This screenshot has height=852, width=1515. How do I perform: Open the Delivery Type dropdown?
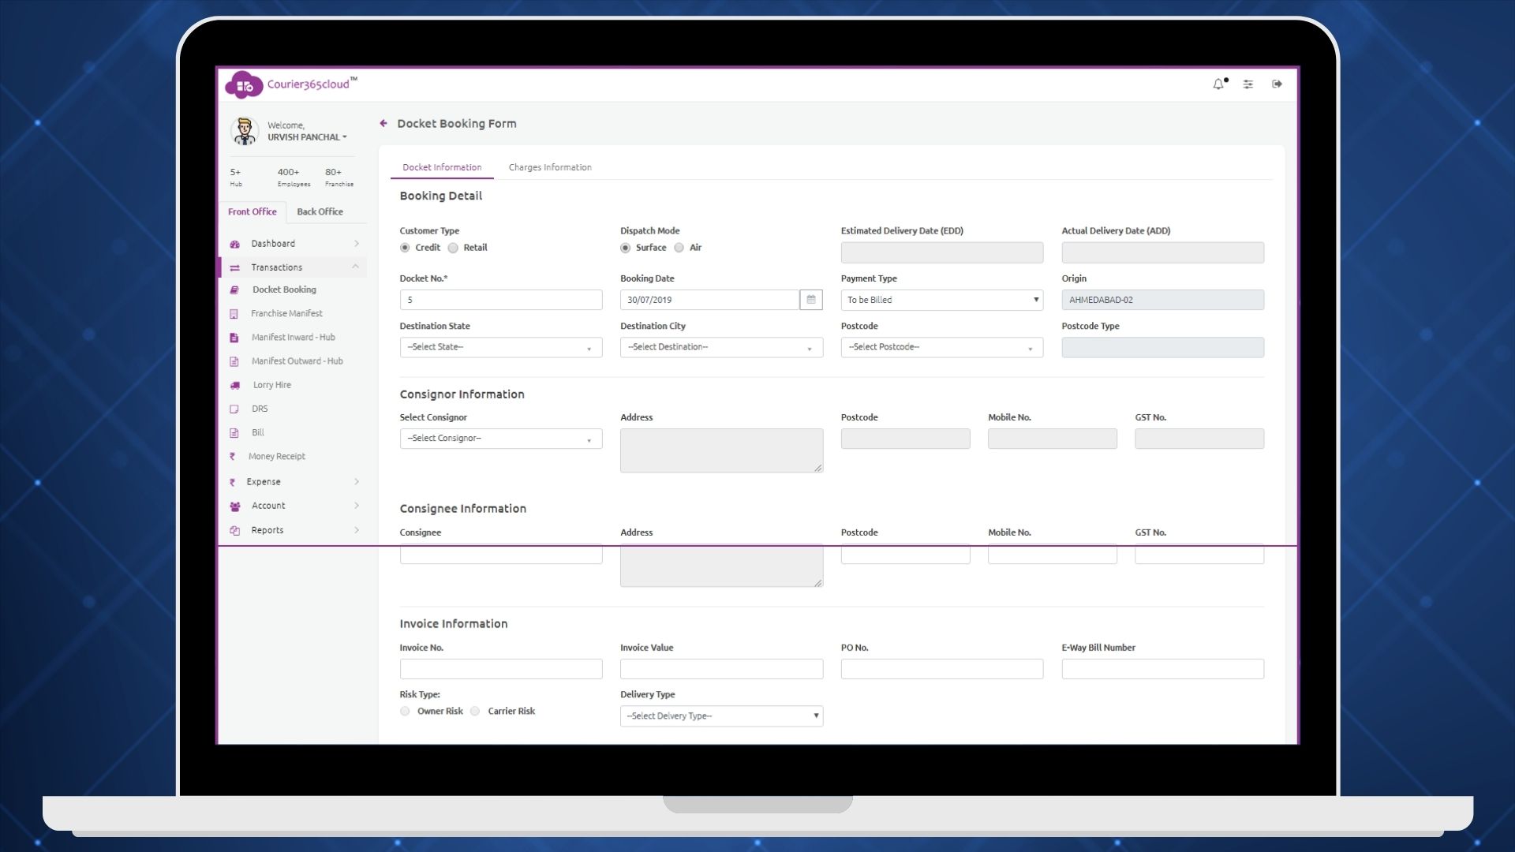tap(721, 716)
